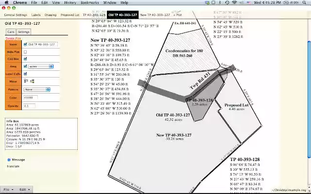This screenshot has width=311, height=194.
Task: Click the New TP 40-393-127 map label
Action: pos(174,135)
